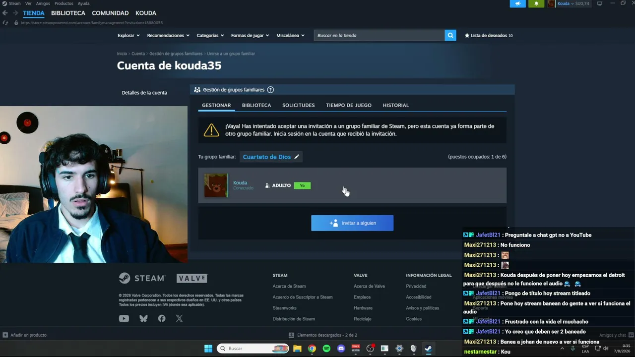Expand the Categorías dropdown
This screenshot has height=357, width=635.
click(210, 35)
